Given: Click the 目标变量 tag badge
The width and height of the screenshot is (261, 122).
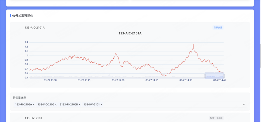Looking at the screenshot, I should tap(218, 27).
